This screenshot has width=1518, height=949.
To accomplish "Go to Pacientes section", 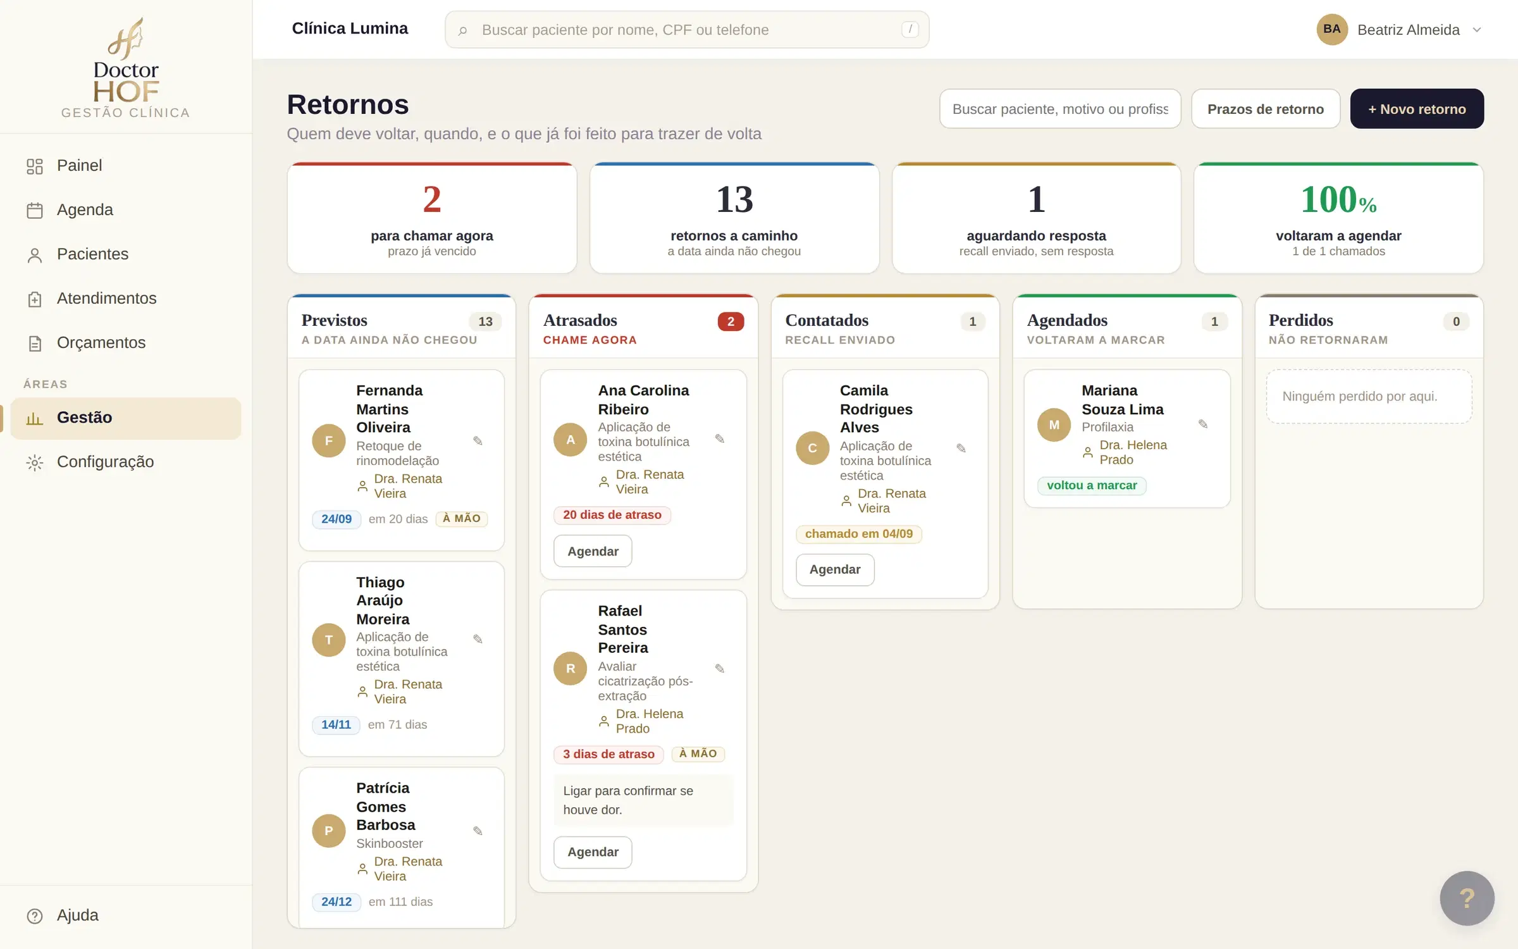I will 126,254.
